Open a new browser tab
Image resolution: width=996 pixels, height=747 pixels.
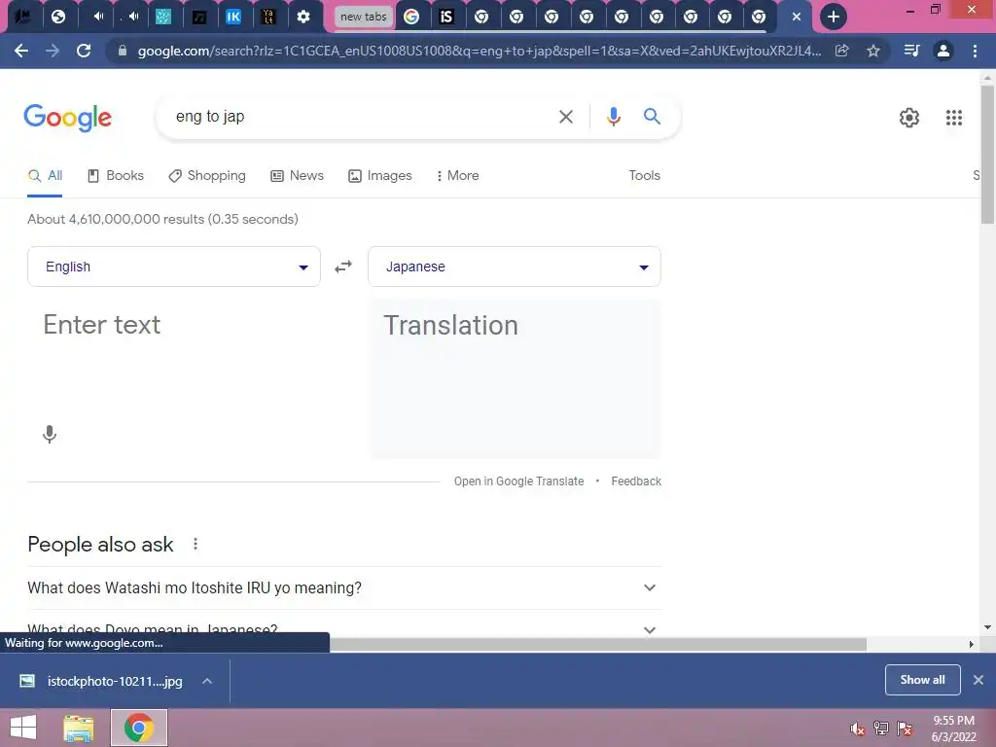click(834, 17)
